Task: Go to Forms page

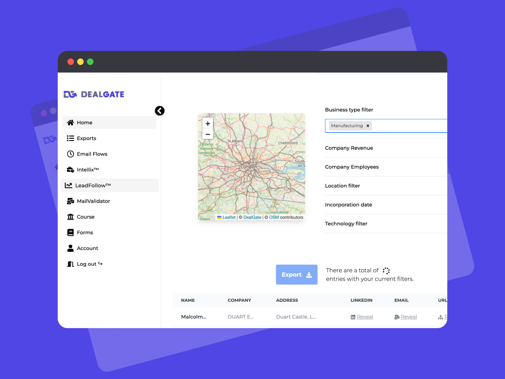Action: pyautogui.click(x=110, y=232)
